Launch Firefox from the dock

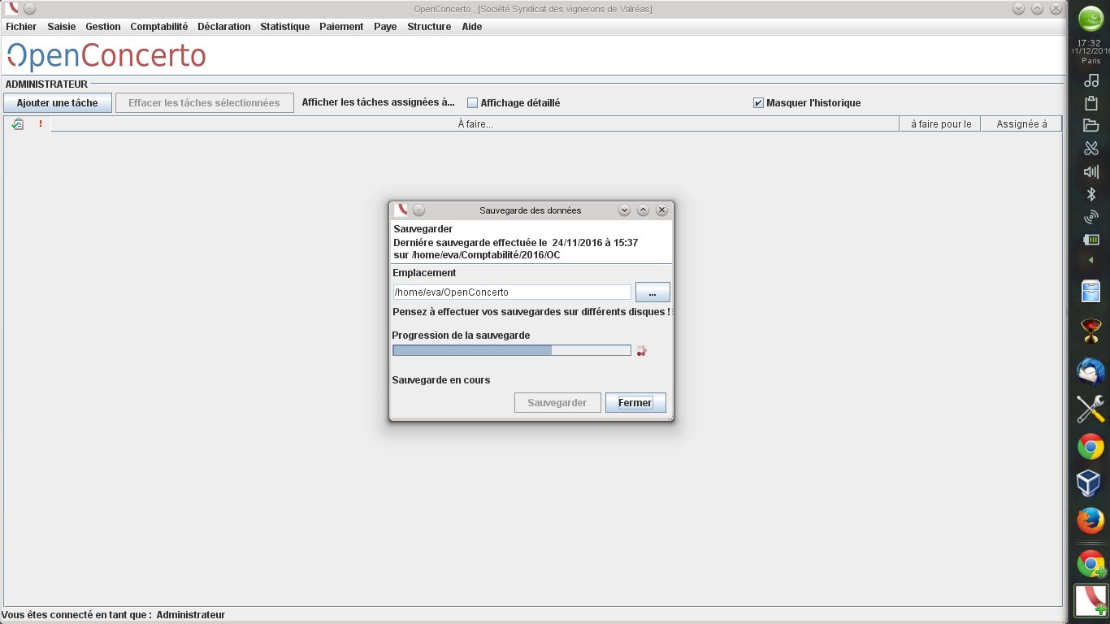(1090, 521)
